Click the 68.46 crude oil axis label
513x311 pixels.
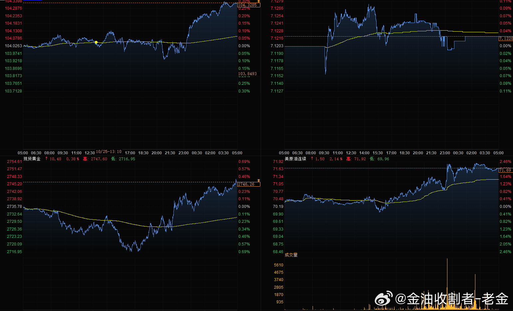(x=278, y=252)
